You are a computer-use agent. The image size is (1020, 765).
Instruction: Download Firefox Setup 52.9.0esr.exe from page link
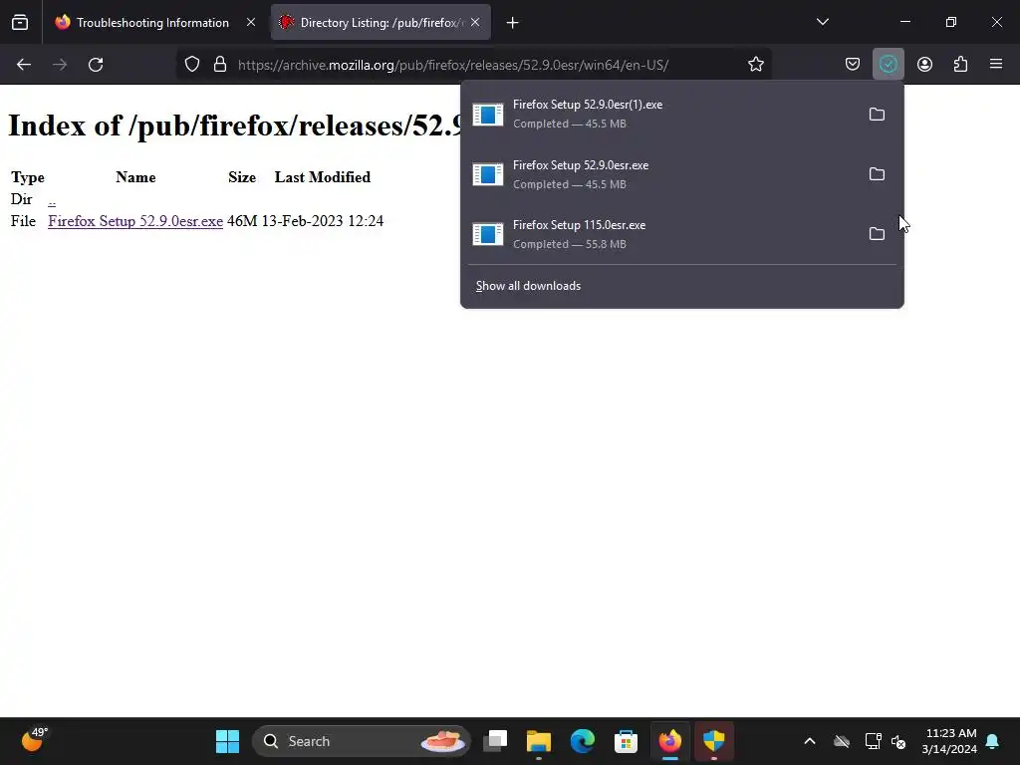click(135, 221)
